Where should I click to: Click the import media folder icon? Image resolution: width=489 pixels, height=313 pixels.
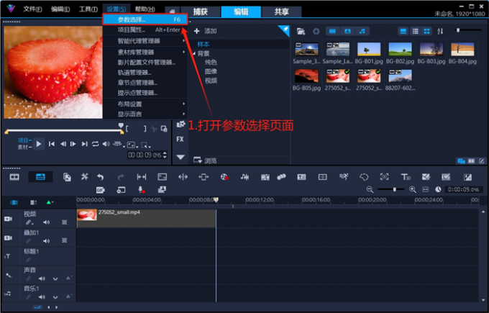(301, 31)
